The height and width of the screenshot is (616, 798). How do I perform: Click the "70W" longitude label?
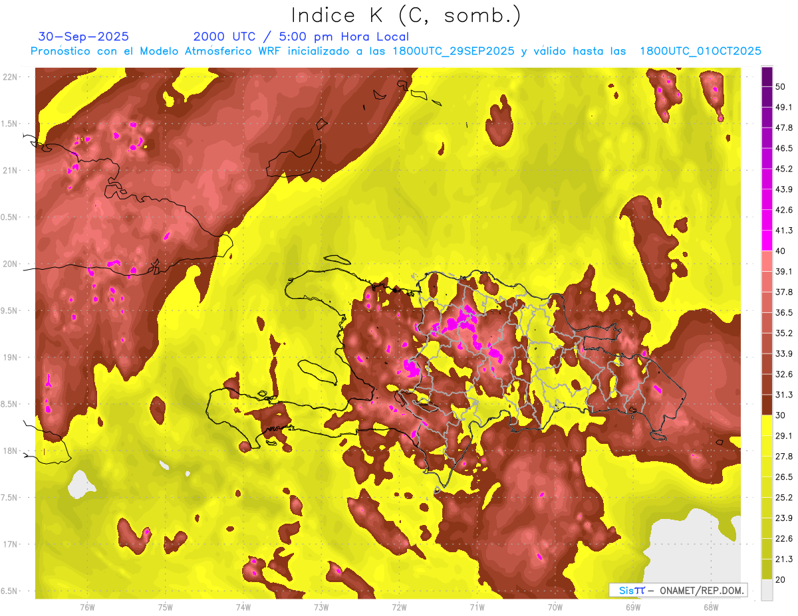(555, 607)
